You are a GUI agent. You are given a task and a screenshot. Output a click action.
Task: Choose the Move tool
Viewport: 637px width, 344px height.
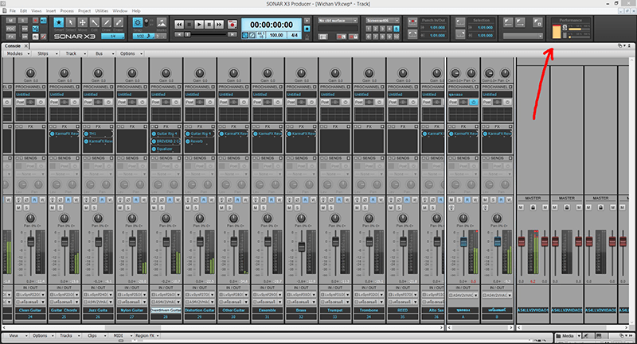pyautogui.click(x=83, y=23)
